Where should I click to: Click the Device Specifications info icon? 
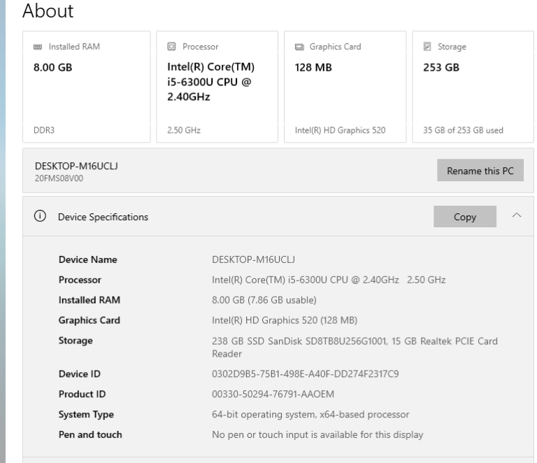tap(39, 217)
